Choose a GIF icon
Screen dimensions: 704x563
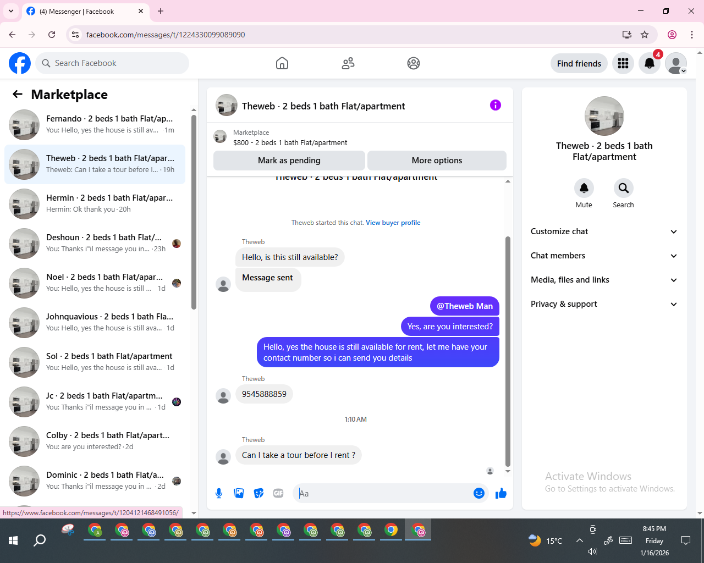(x=278, y=493)
